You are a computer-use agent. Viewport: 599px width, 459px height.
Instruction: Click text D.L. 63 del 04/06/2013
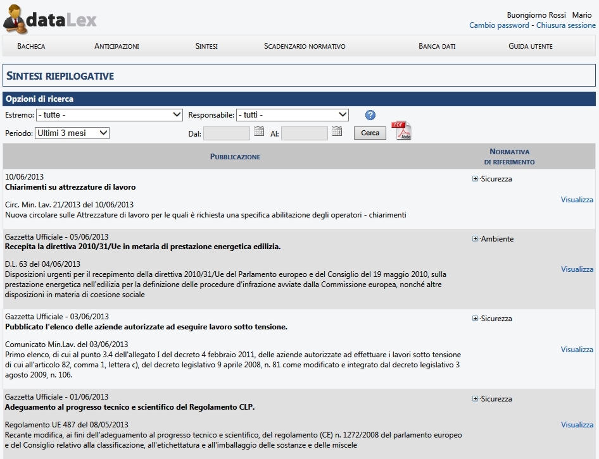click(42, 264)
